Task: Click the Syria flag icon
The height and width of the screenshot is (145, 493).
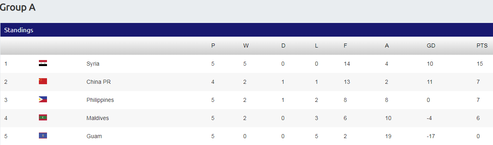Action: point(43,63)
